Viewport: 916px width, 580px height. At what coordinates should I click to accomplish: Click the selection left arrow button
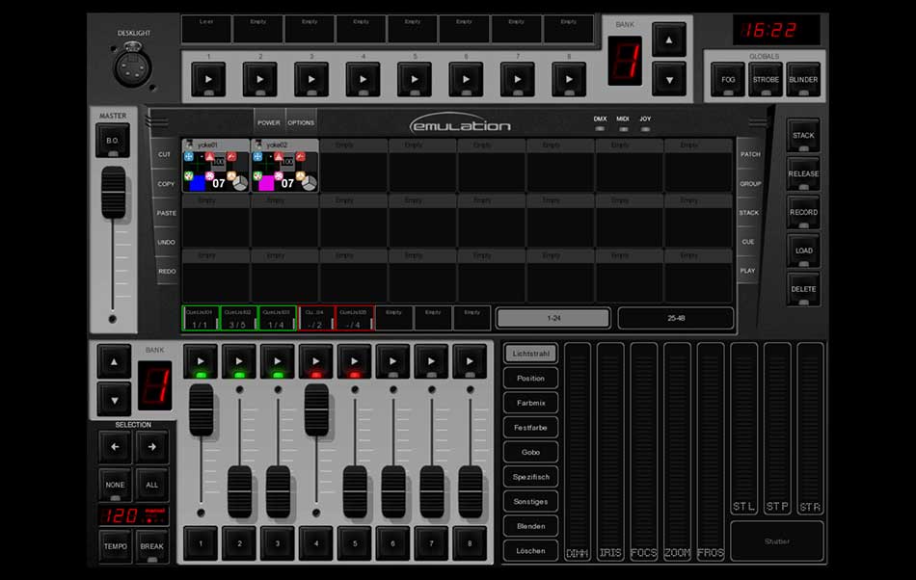point(115,447)
